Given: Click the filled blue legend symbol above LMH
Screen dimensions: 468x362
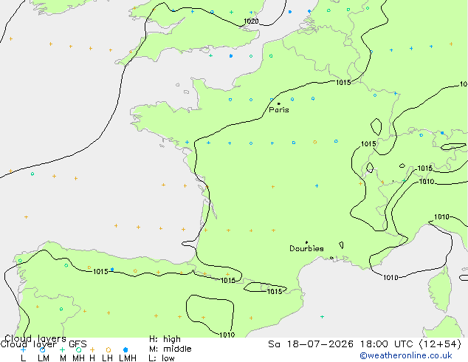Looking at the screenshot, I should (x=125, y=349).
